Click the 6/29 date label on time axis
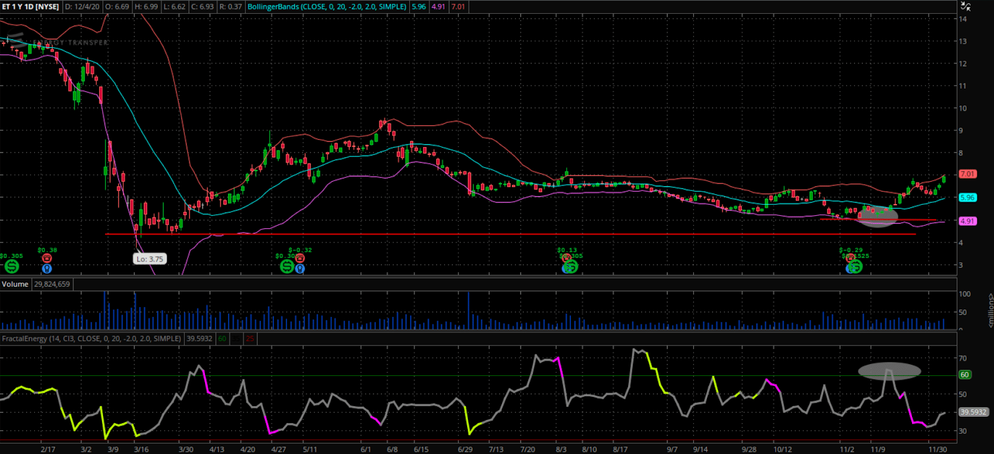 (x=465, y=450)
